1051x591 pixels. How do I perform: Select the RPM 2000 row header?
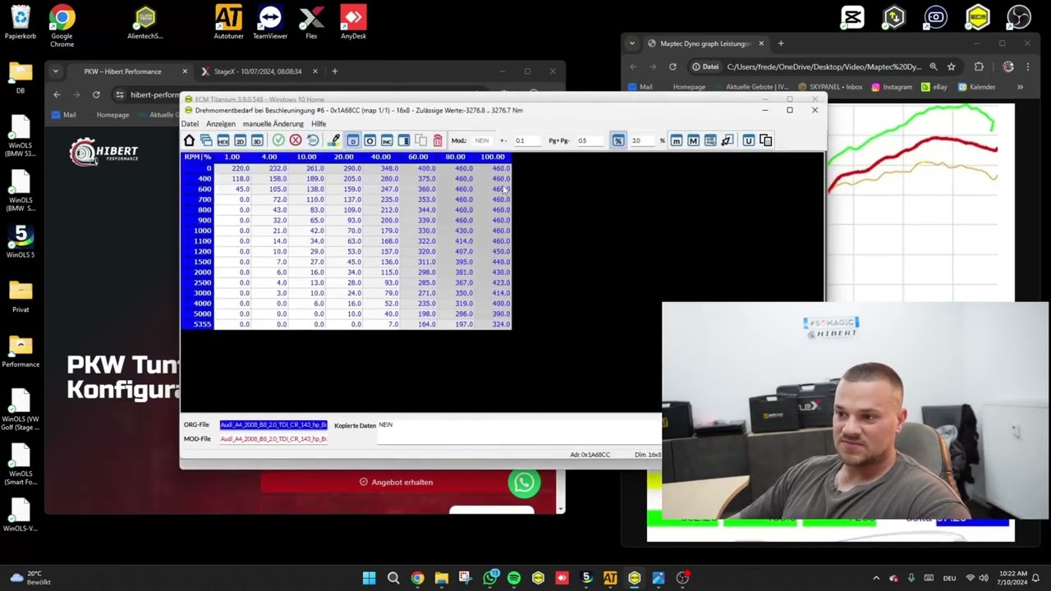click(x=197, y=272)
